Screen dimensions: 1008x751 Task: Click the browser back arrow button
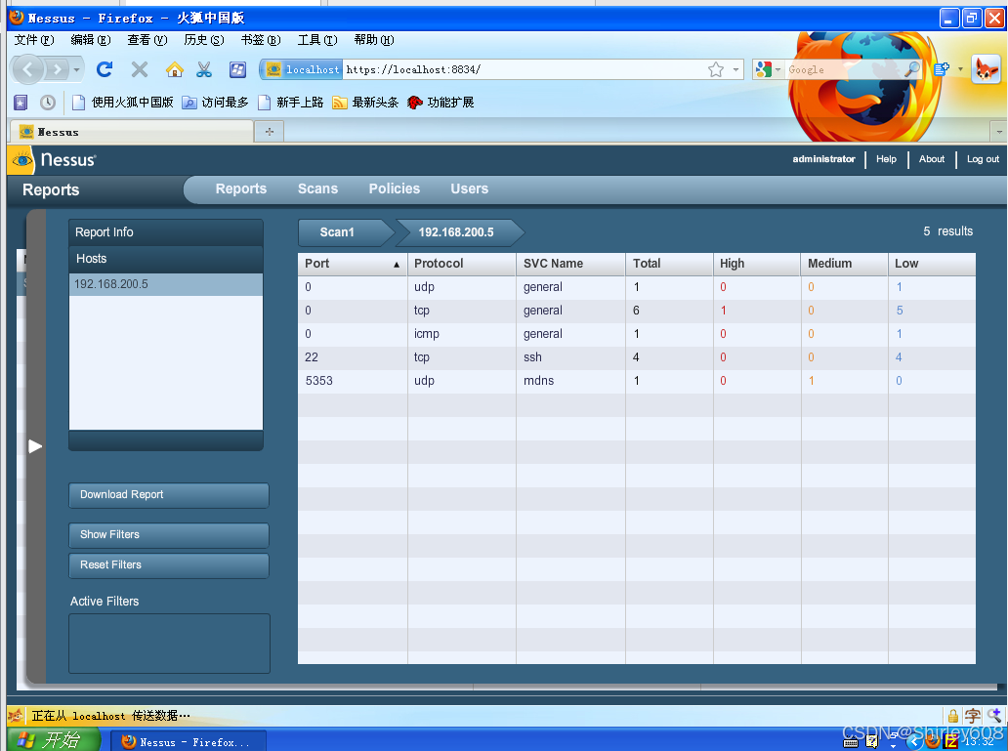pyautogui.click(x=27, y=69)
